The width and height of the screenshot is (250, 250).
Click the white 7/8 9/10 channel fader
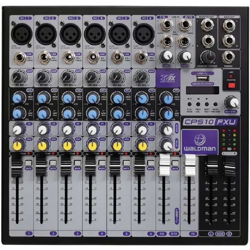pos(164,165)
